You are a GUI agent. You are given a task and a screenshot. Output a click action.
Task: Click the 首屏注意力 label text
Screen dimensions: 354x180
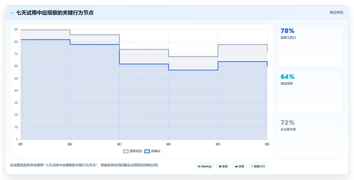288,38
